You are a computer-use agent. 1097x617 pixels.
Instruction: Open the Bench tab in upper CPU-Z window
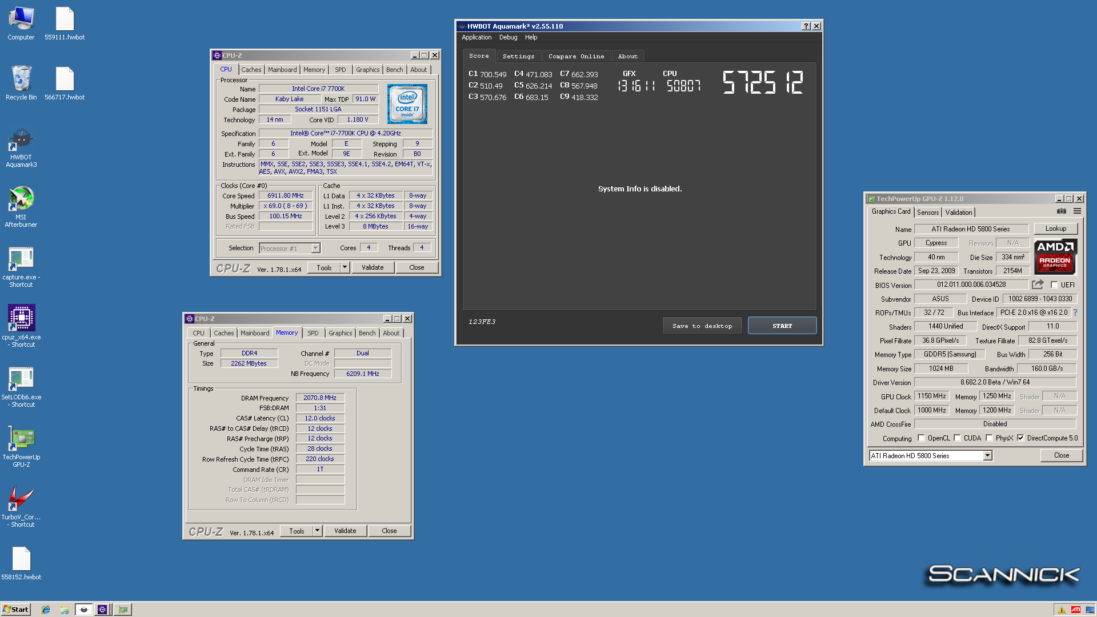[394, 70]
